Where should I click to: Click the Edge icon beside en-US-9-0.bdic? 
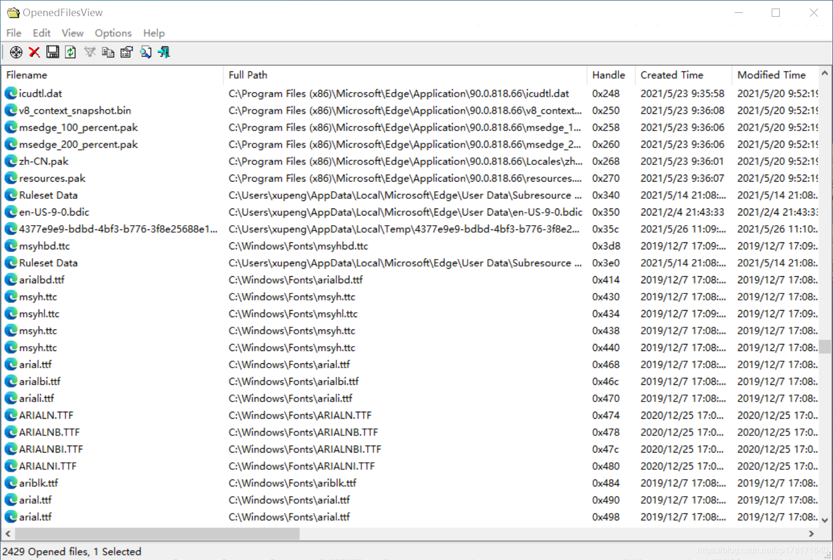[x=11, y=212]
